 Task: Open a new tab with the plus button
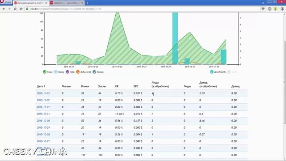(x=88, y=3)
